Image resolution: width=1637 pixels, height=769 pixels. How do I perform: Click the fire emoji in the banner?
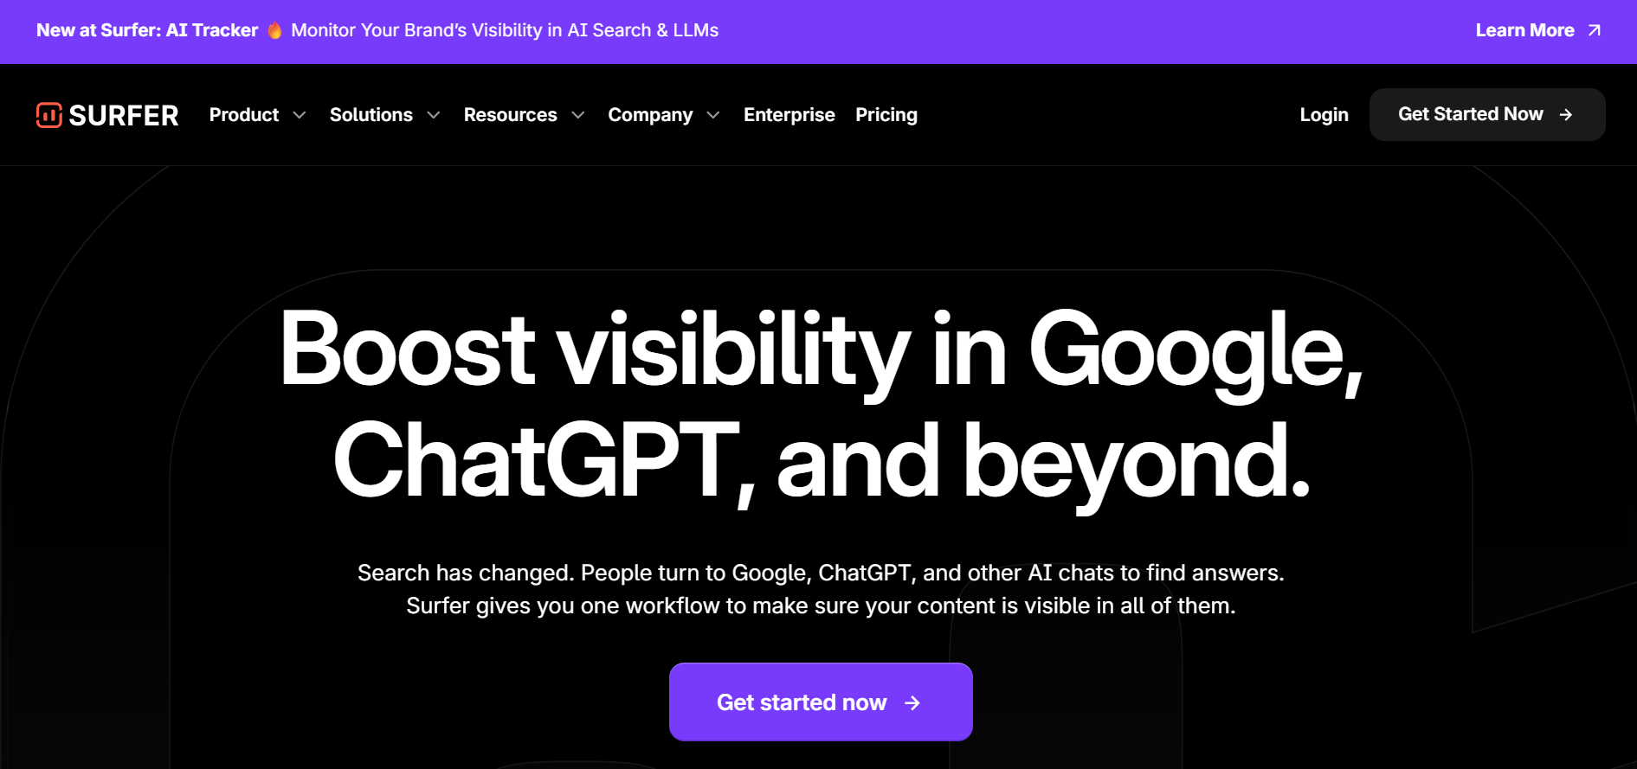pos(274,30)
